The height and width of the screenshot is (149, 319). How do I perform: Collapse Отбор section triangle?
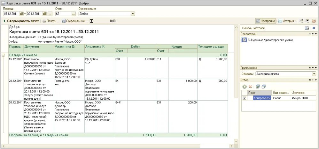click(315, 80)
